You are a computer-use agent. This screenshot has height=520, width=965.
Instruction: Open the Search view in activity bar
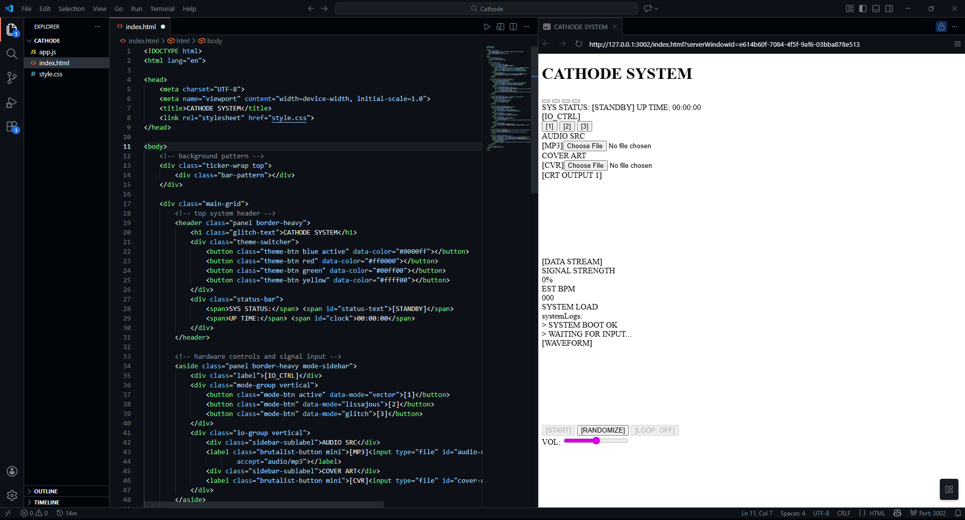(x=12, y=54)
